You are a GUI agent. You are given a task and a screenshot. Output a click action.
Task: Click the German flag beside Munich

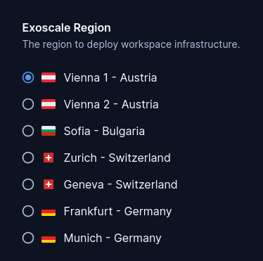[49, 238]
